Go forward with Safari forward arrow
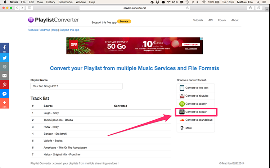Screen dimensions: 270x168 pyautogui.click(x=22, y=8)
